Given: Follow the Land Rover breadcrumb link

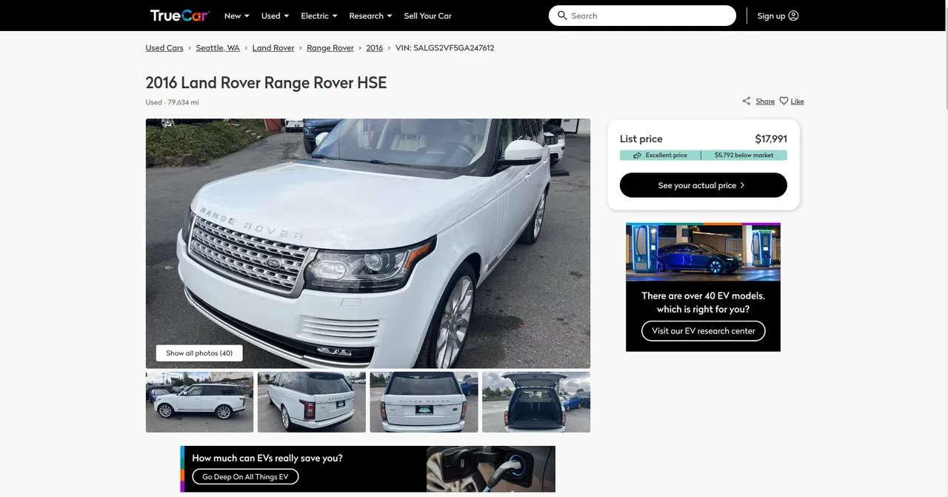Looking at the screenshot, I should coord(273,48).
